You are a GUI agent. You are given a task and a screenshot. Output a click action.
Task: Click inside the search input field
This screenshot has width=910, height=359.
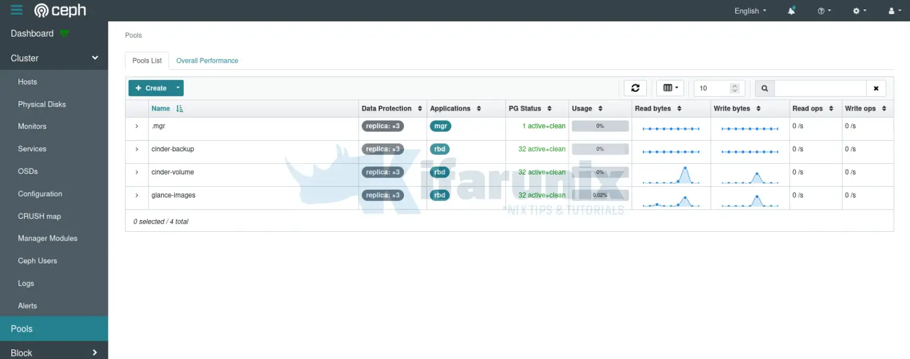coord(821,88)
